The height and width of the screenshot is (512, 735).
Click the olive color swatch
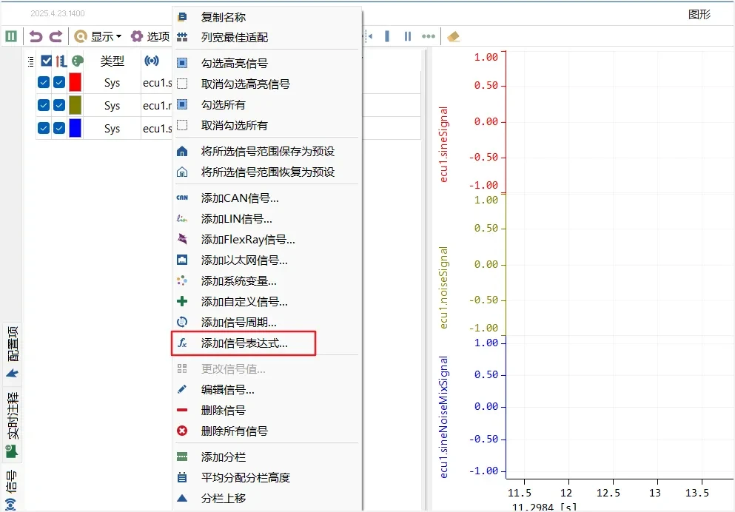(75, 105)
